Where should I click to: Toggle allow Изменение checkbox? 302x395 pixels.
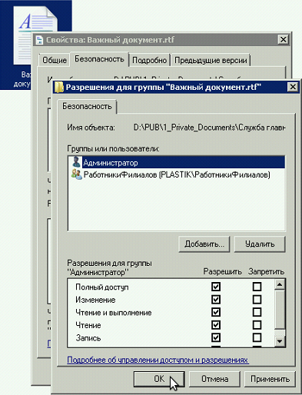click(216, 300)
